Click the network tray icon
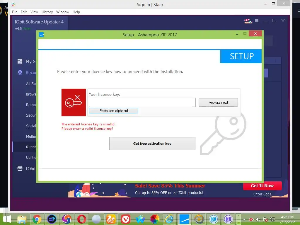 tap(272, 219)
